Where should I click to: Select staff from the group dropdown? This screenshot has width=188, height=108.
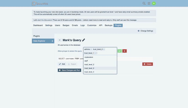100,61
